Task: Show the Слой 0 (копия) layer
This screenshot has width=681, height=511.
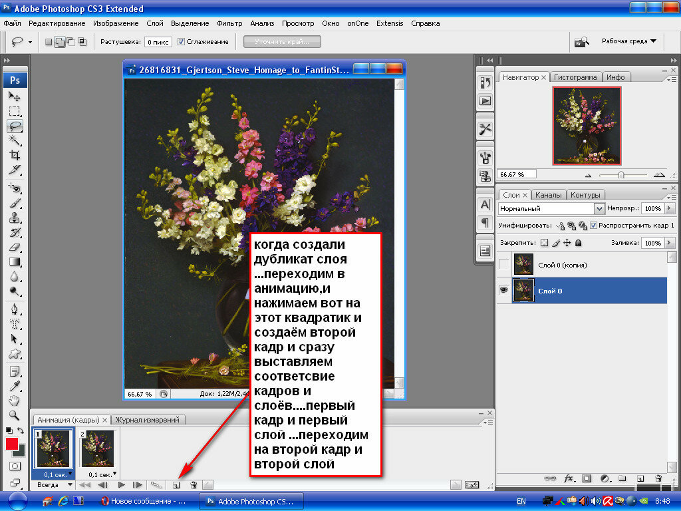Action: (x=504, y=264)
